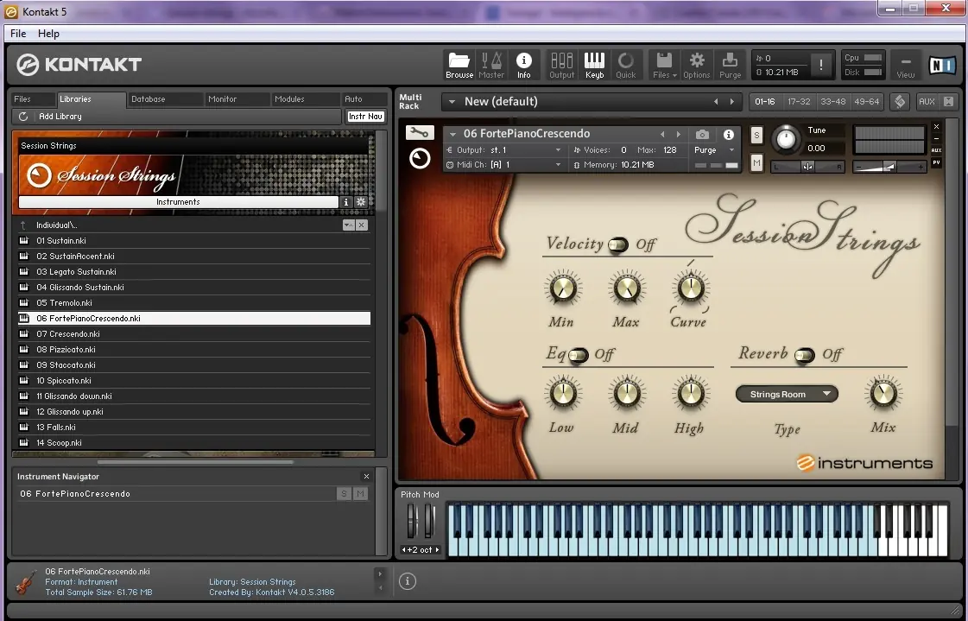Solo the instrument with S button
Image resolution: width=968 pixels, height=621 pixels.
756,136
